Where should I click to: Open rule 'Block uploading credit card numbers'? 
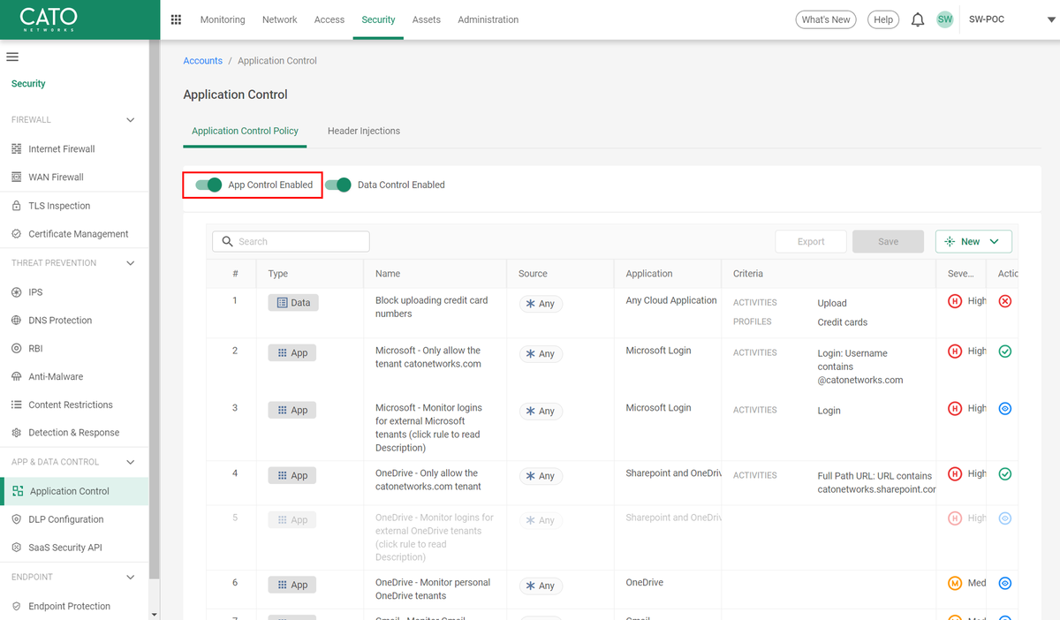point(431,307)
